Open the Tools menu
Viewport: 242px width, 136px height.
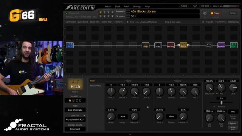point(127,6)
